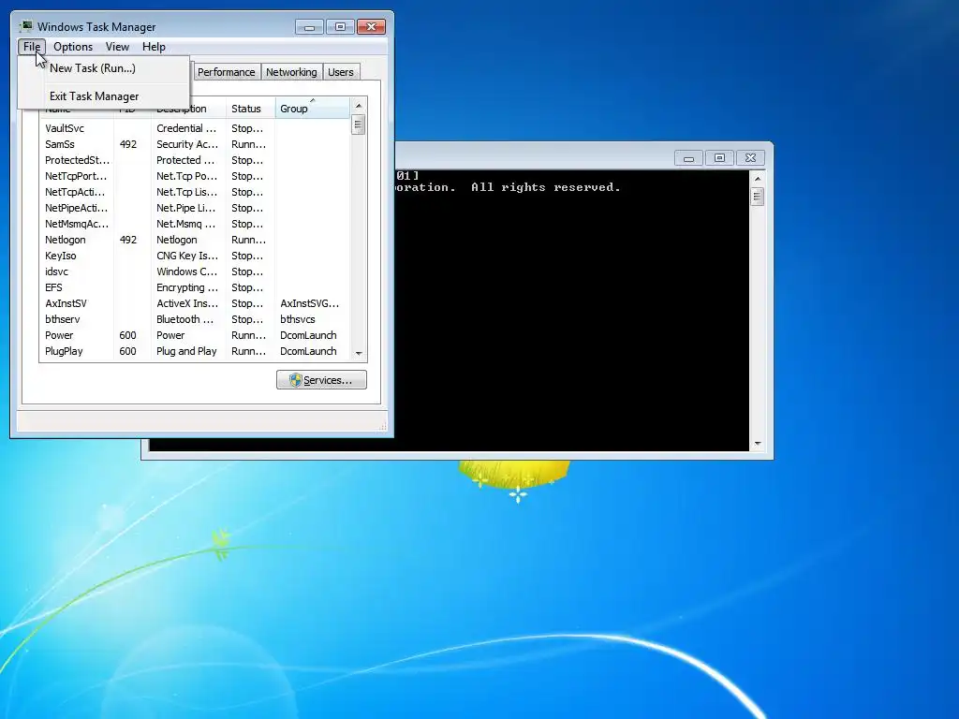
Task: Sort by the Status column header
Action: click(251, 109)
